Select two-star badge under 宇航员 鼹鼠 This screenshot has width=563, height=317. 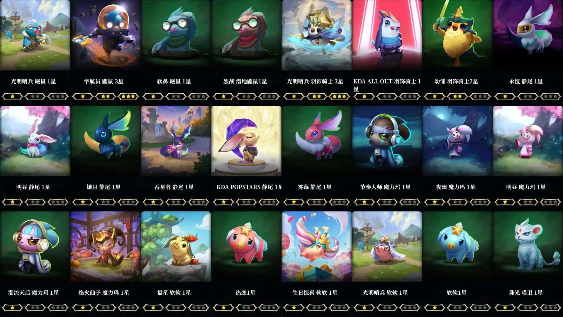click(x=106, y=96)
